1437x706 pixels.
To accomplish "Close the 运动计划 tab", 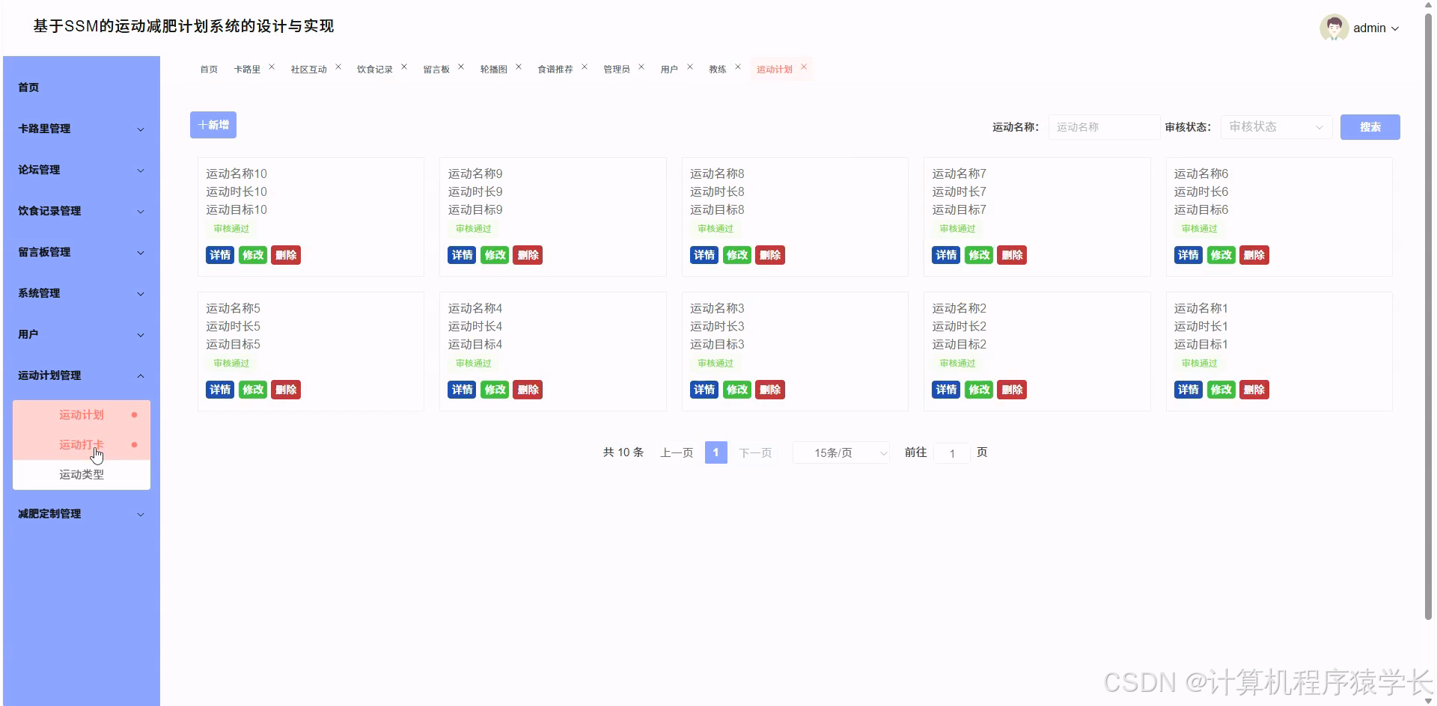I will (804, 66).
